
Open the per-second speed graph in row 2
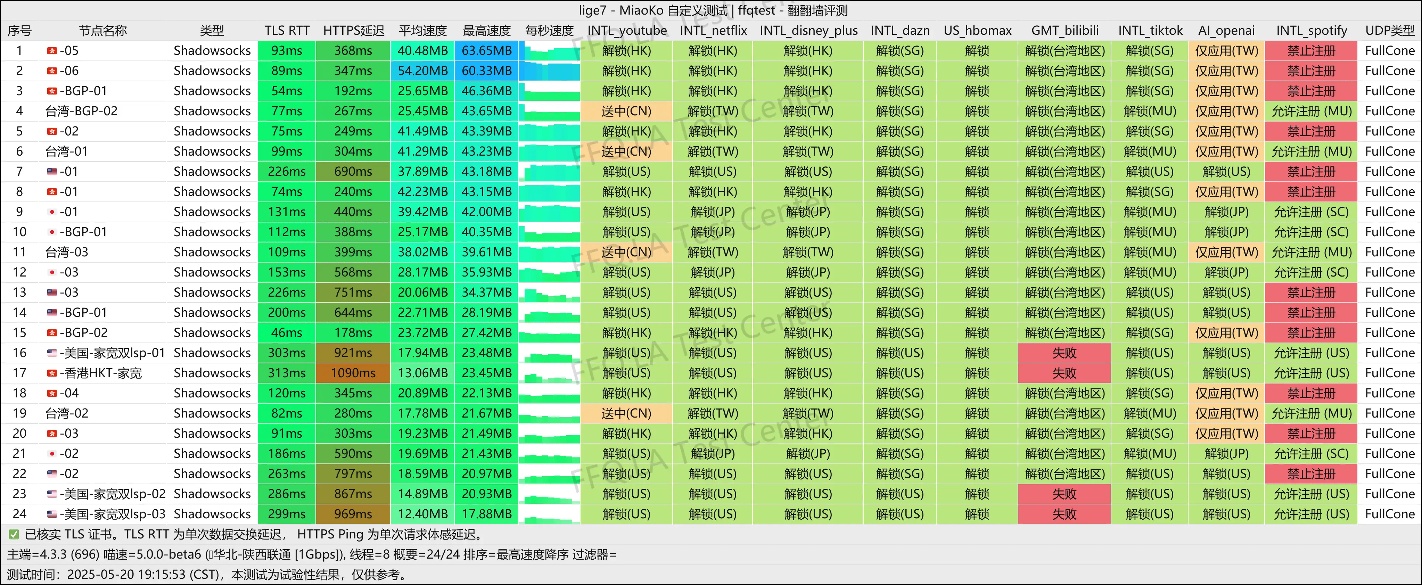[549, 71]
